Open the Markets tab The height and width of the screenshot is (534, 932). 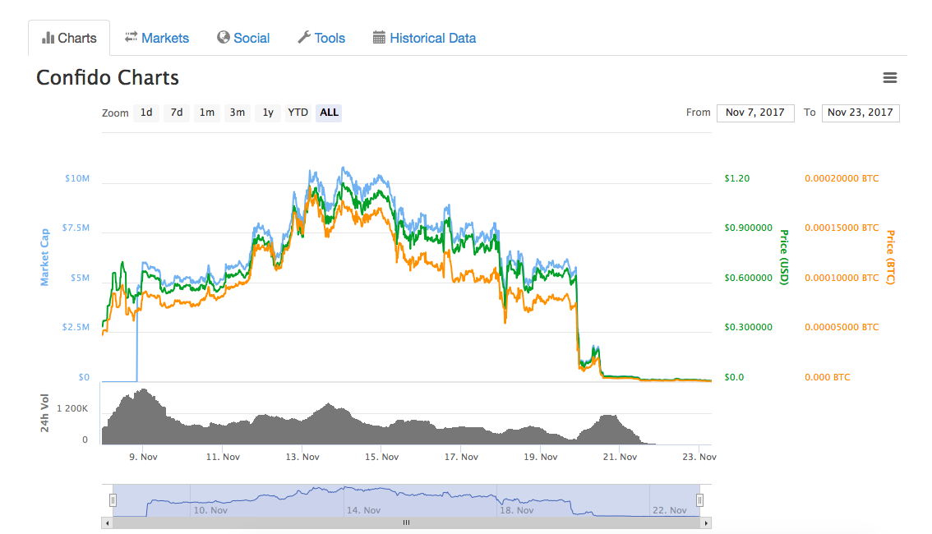pyautogui.click(x=157, y=38)
